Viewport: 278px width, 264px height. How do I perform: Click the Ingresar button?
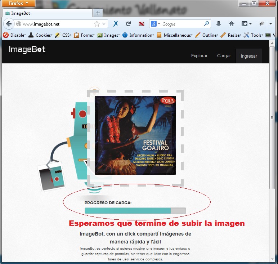[x=249, y=56]
